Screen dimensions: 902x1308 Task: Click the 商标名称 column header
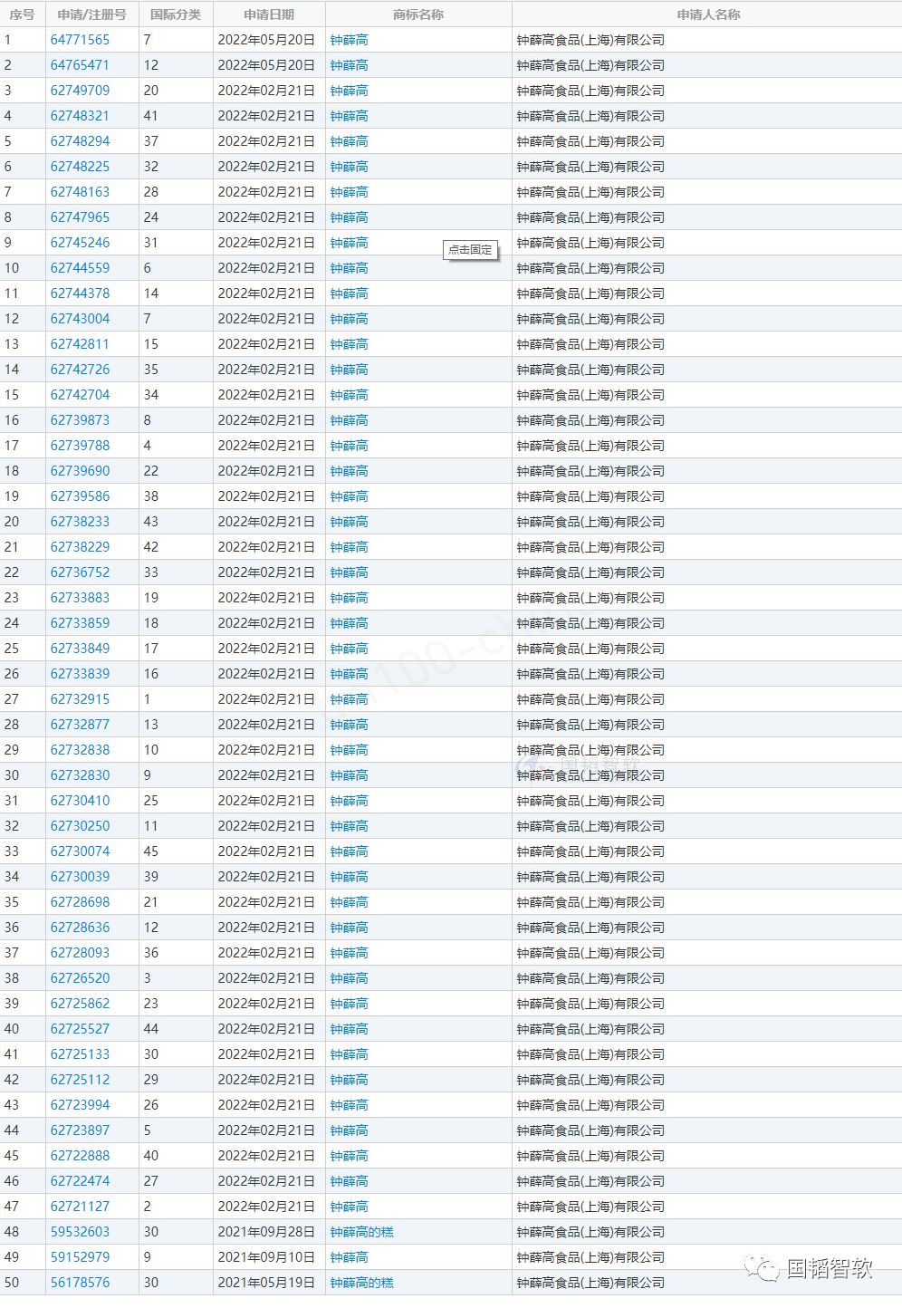point(418,14)
